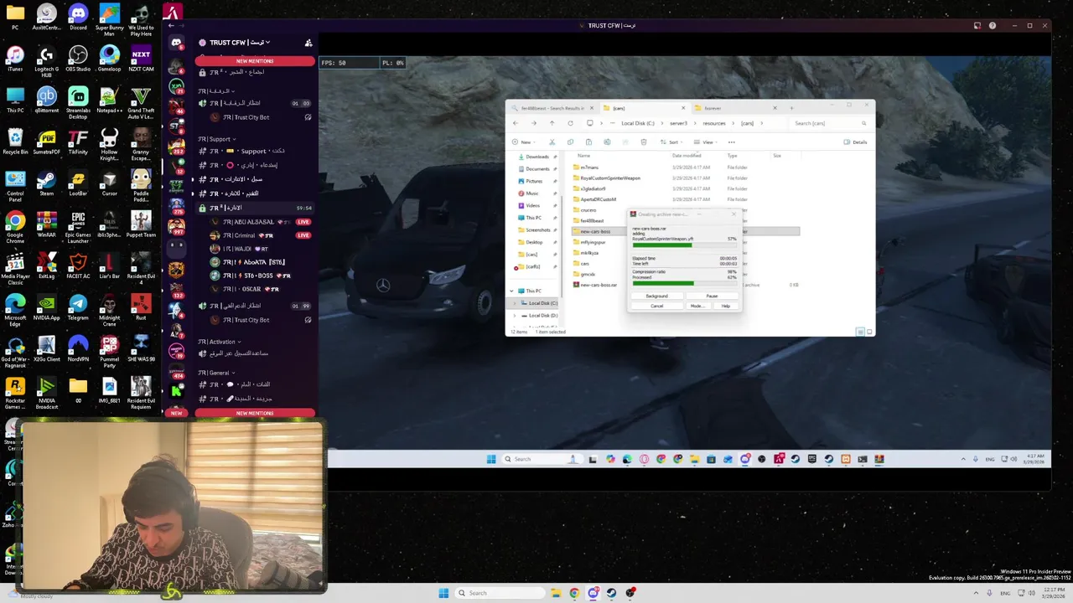
Task: Open the TRUST CFW server dropdown
Action: (x=240, y=43)
